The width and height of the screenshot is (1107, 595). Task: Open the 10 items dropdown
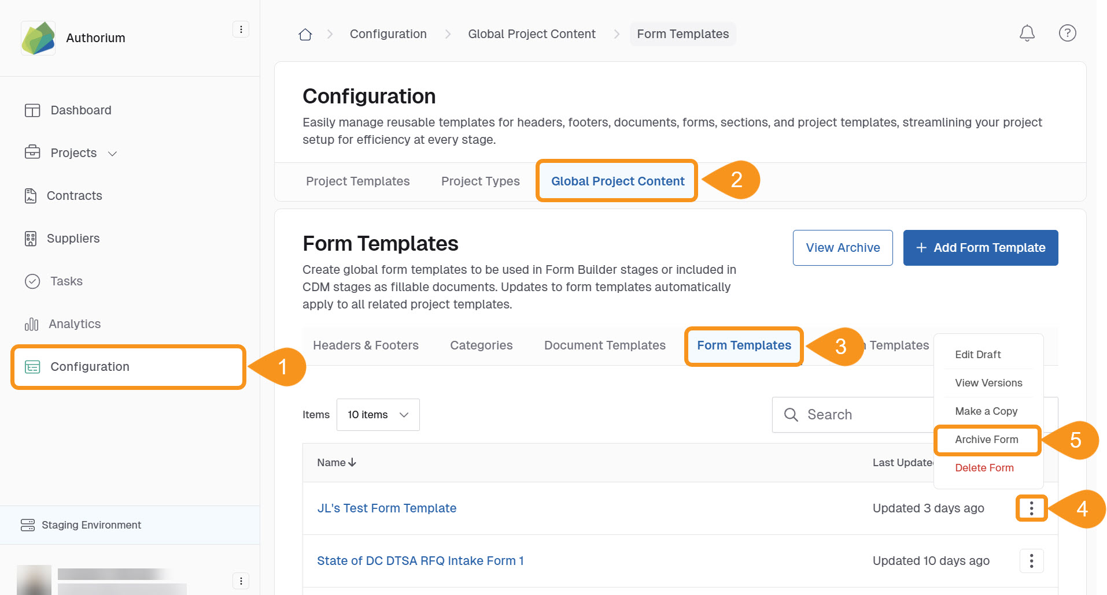point(378,415)
